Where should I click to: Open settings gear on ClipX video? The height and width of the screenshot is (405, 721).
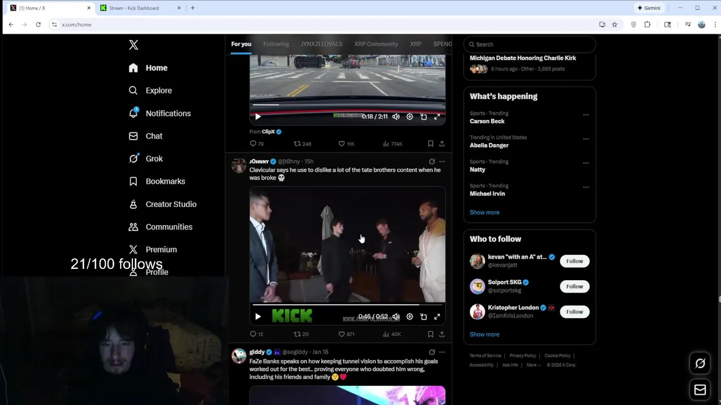tap(410, 116)
